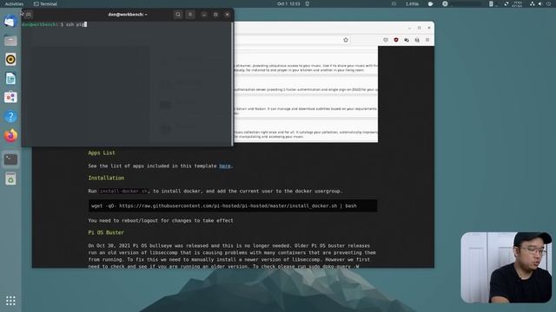
Task: Open the power menu icon
Action: (548, 3)
